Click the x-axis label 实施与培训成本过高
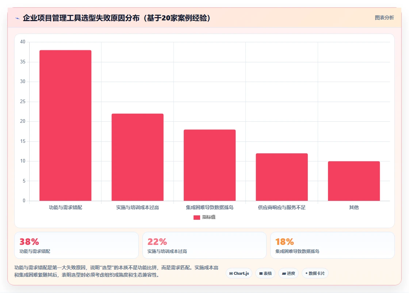 [137, 207]
